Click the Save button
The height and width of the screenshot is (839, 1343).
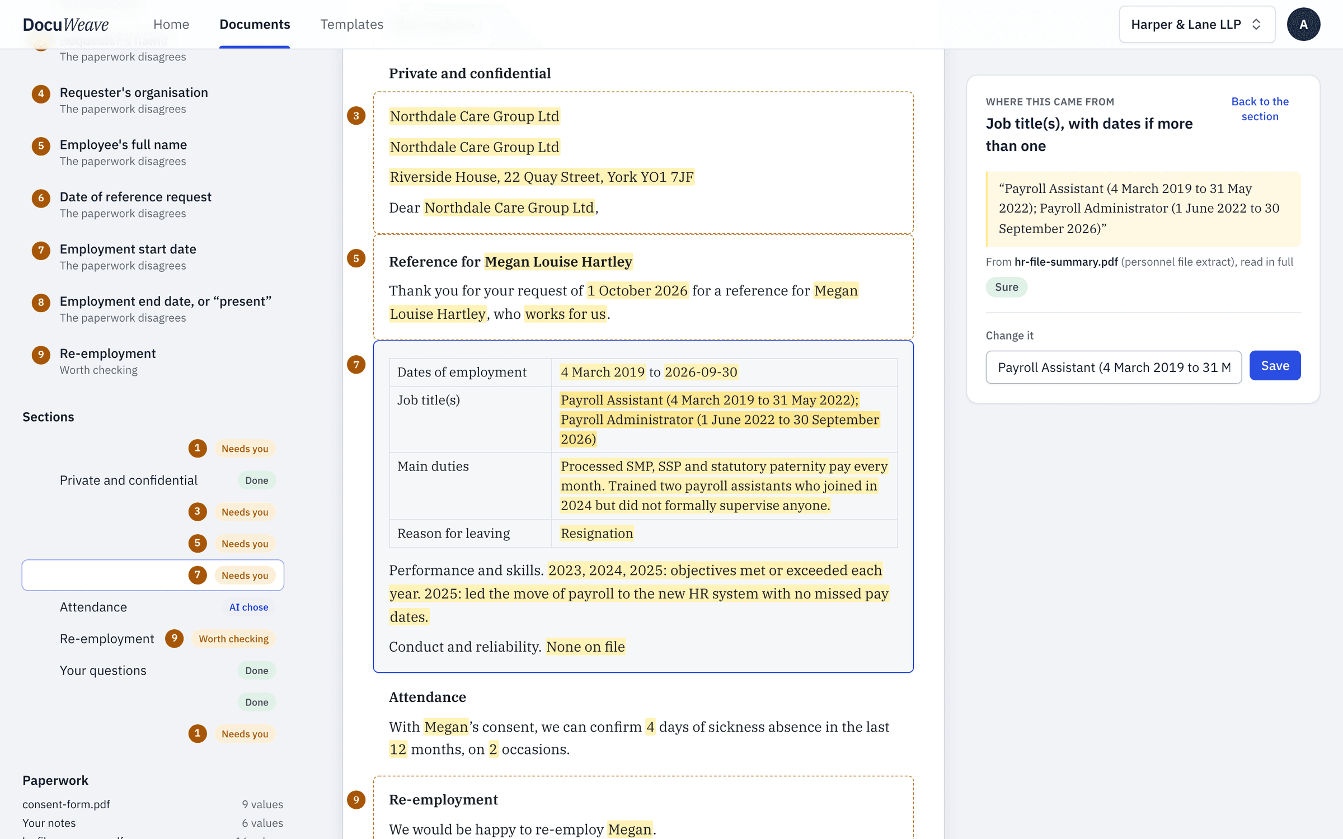point(1275,366)
